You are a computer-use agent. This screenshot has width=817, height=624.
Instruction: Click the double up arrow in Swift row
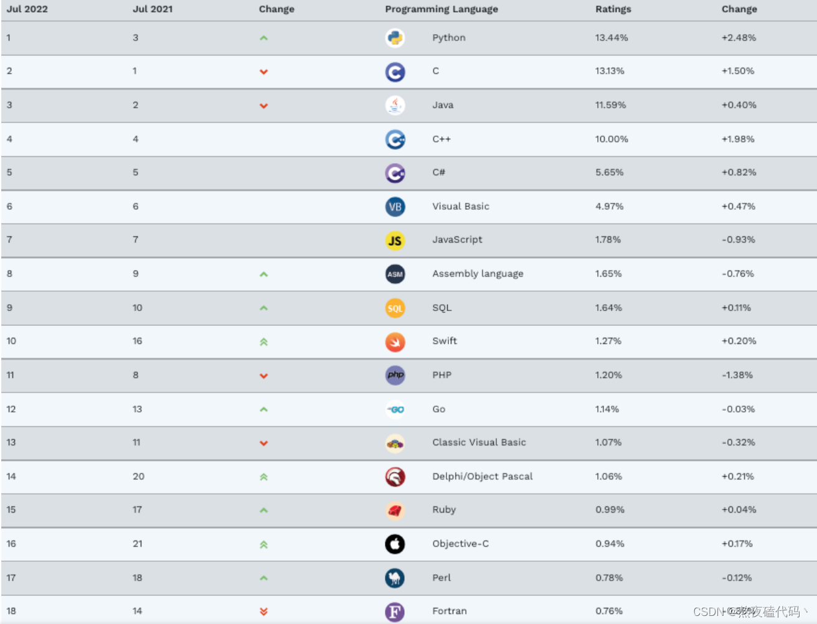263,342
